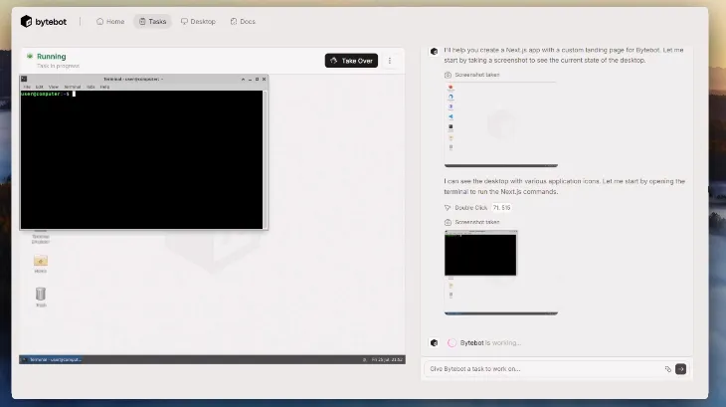Viewport: 726px width, 407px height.
Task: Maximize the Terminal window
Action: [257, 80]
